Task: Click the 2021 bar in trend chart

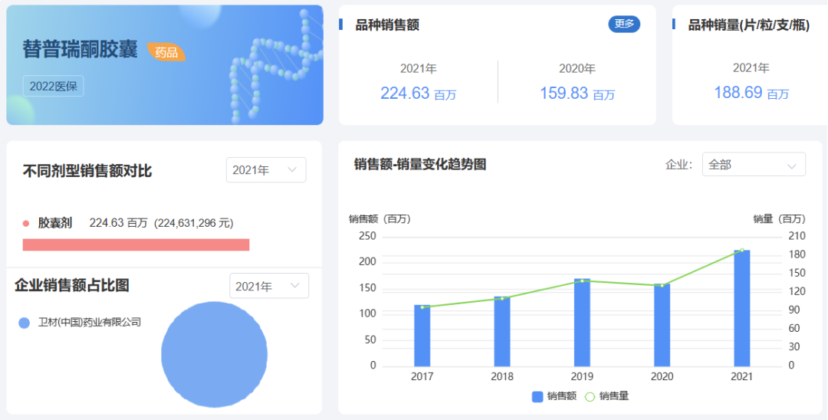Action: tap(741, 308)
